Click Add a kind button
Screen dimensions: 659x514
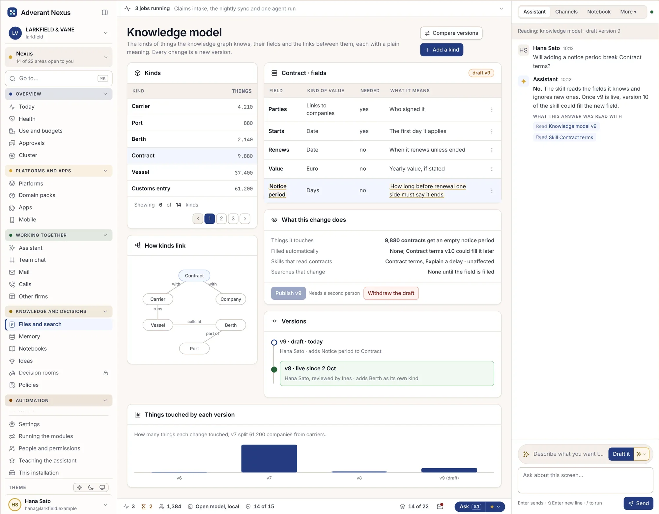pyautogui.click(x=442, y=50)
